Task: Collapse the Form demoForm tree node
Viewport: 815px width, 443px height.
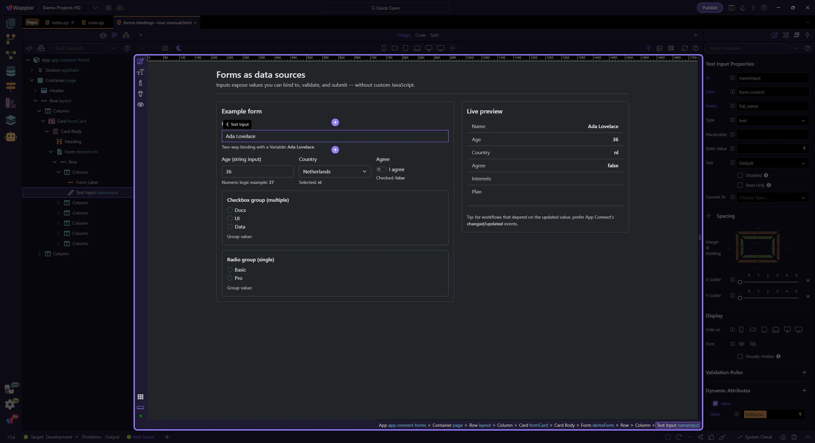Action: tap(51, 152)
